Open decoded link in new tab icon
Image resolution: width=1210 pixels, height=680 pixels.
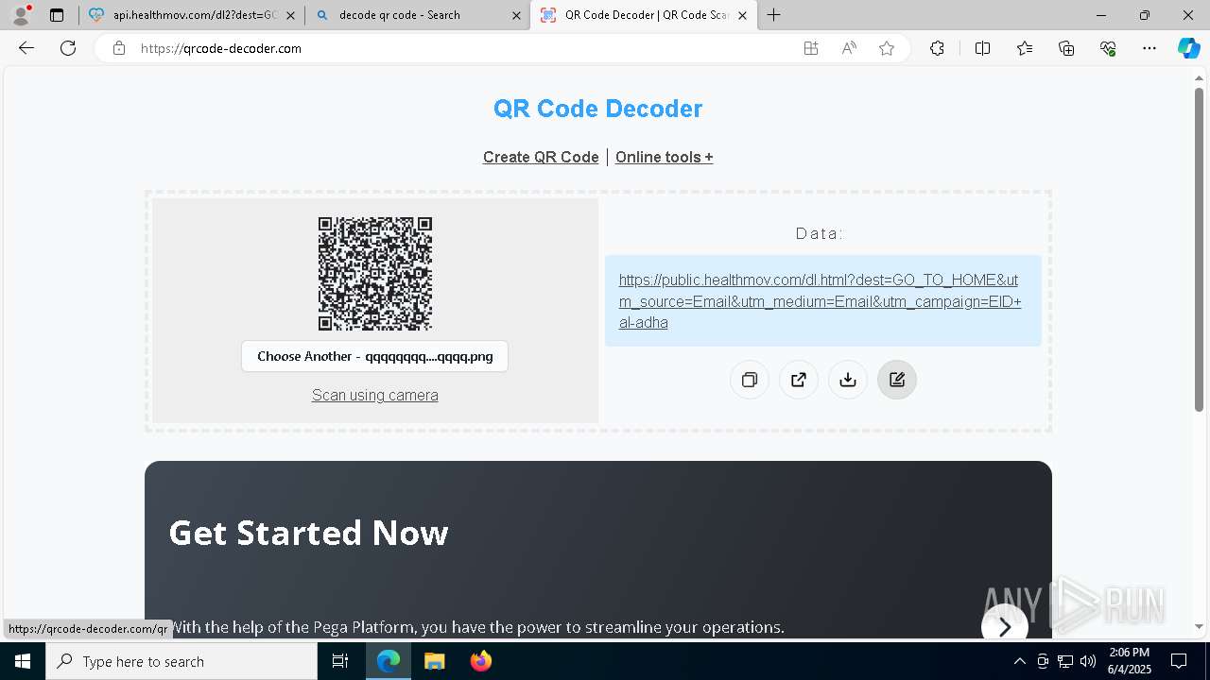pyautogui.click(x=799, y=380)
